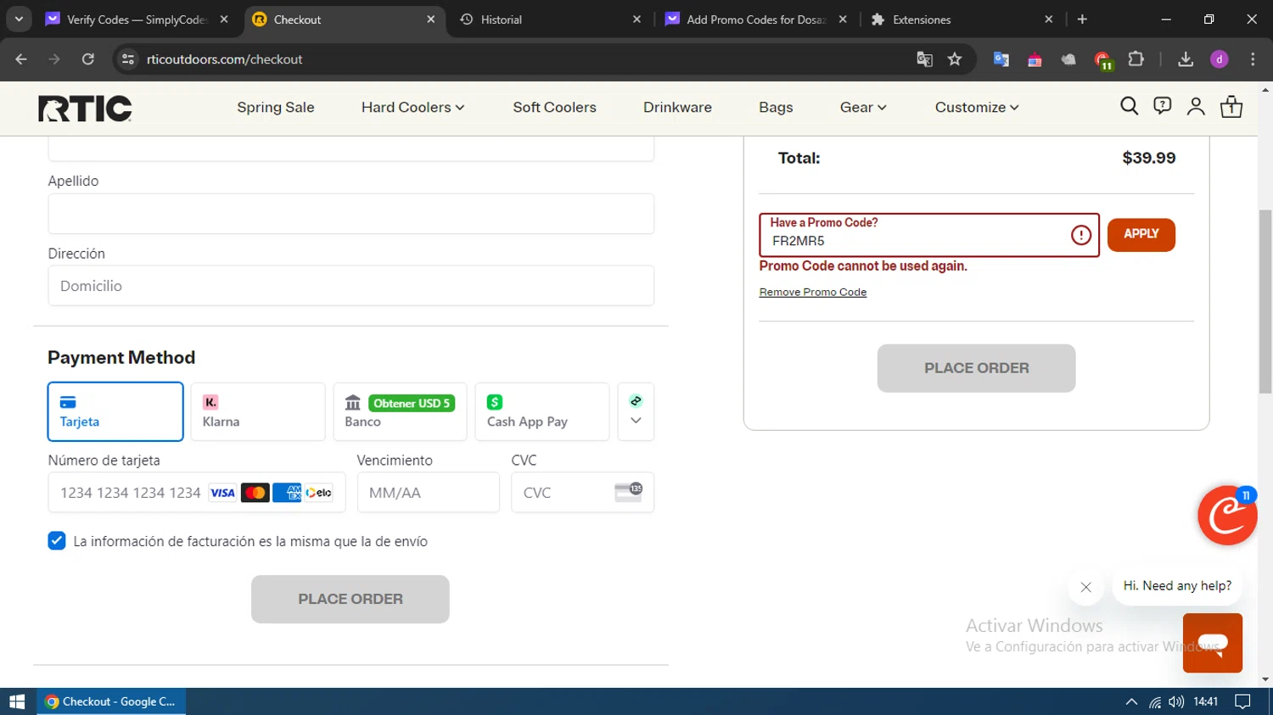Click the Remove Promo Code link
The width and height of the screenshot is (1273, 715).
coord(813,292)
